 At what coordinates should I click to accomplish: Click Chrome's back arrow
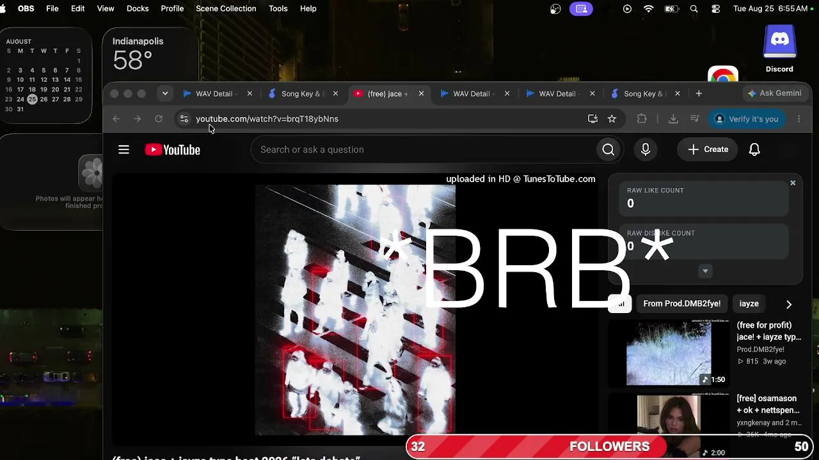coord(116,119)
